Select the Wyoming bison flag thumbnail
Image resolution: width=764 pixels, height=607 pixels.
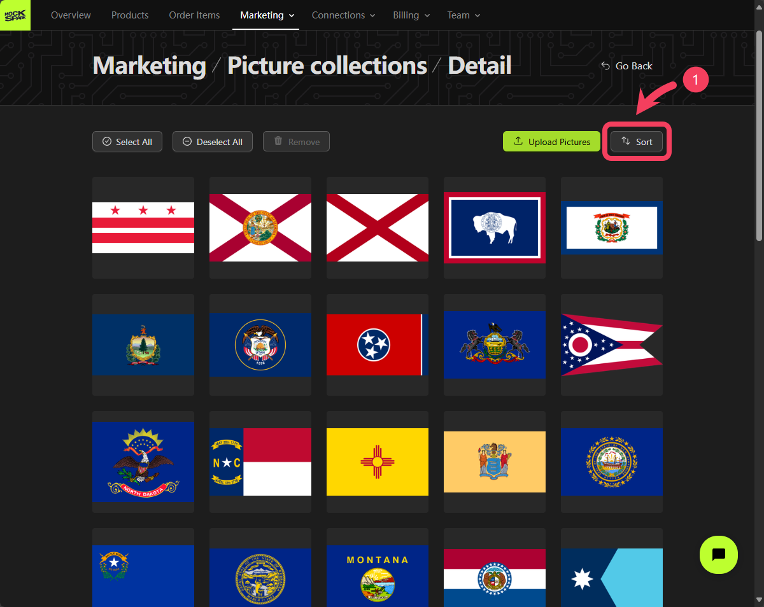(495, 228)
